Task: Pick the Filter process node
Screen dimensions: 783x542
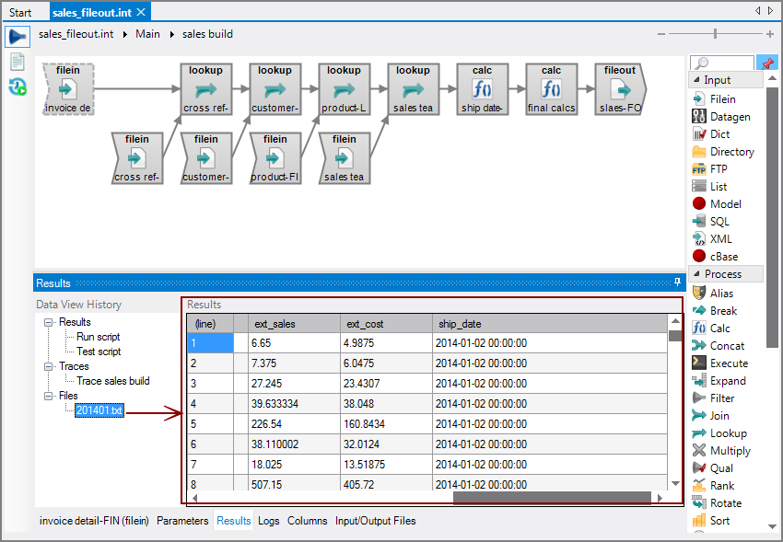Action: (722, 398)
